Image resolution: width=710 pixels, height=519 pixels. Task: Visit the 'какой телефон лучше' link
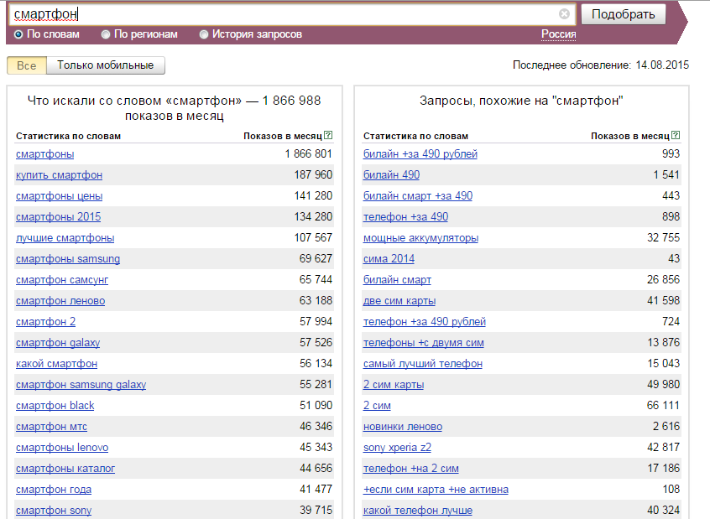(x=417, y=511)
